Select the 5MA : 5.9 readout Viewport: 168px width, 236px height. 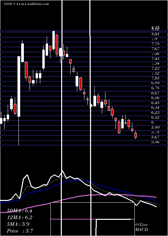(18, 224)
